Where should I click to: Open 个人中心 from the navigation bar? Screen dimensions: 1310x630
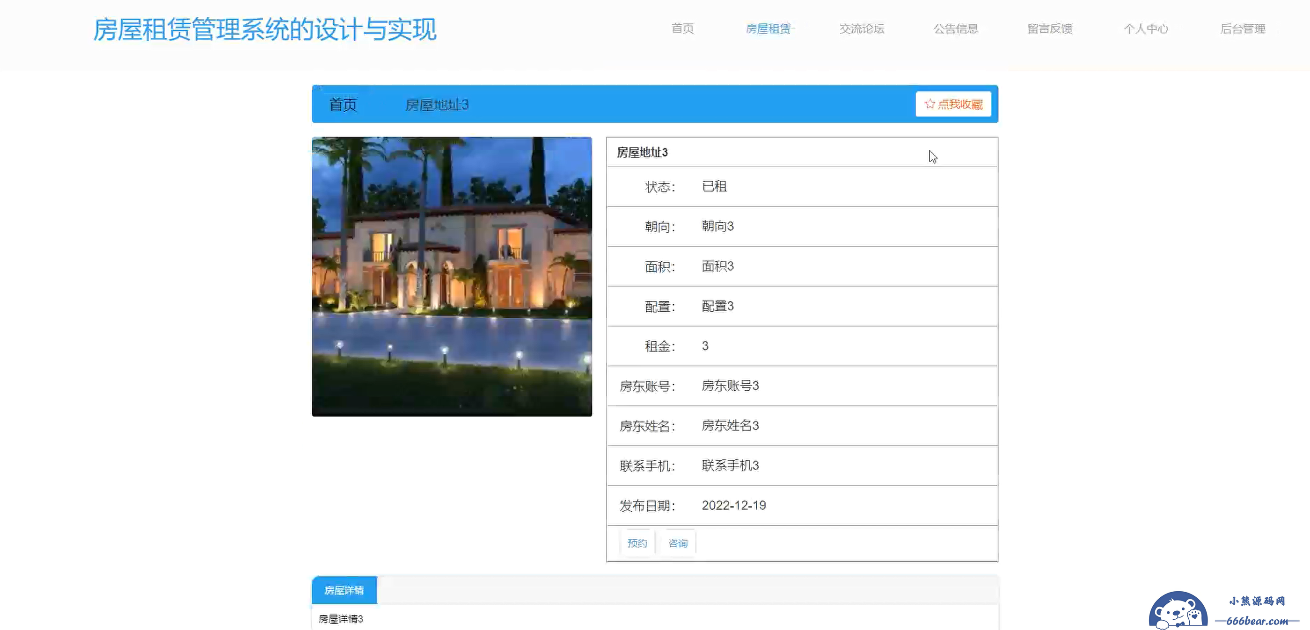pos(1146,29)
